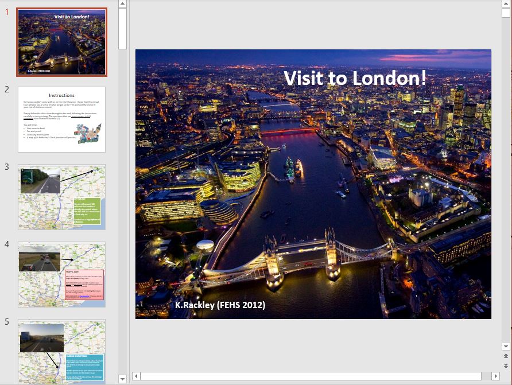This screenshot has width=512, height=385.
Task: Click the main vertical scrollbar thumb
Action: pyautogui.click(x=506, y=11)
